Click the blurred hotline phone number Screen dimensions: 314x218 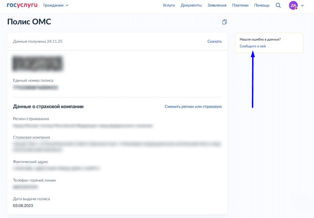pos(25,187)
